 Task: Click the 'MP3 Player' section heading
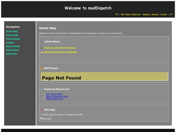(51, 68)
